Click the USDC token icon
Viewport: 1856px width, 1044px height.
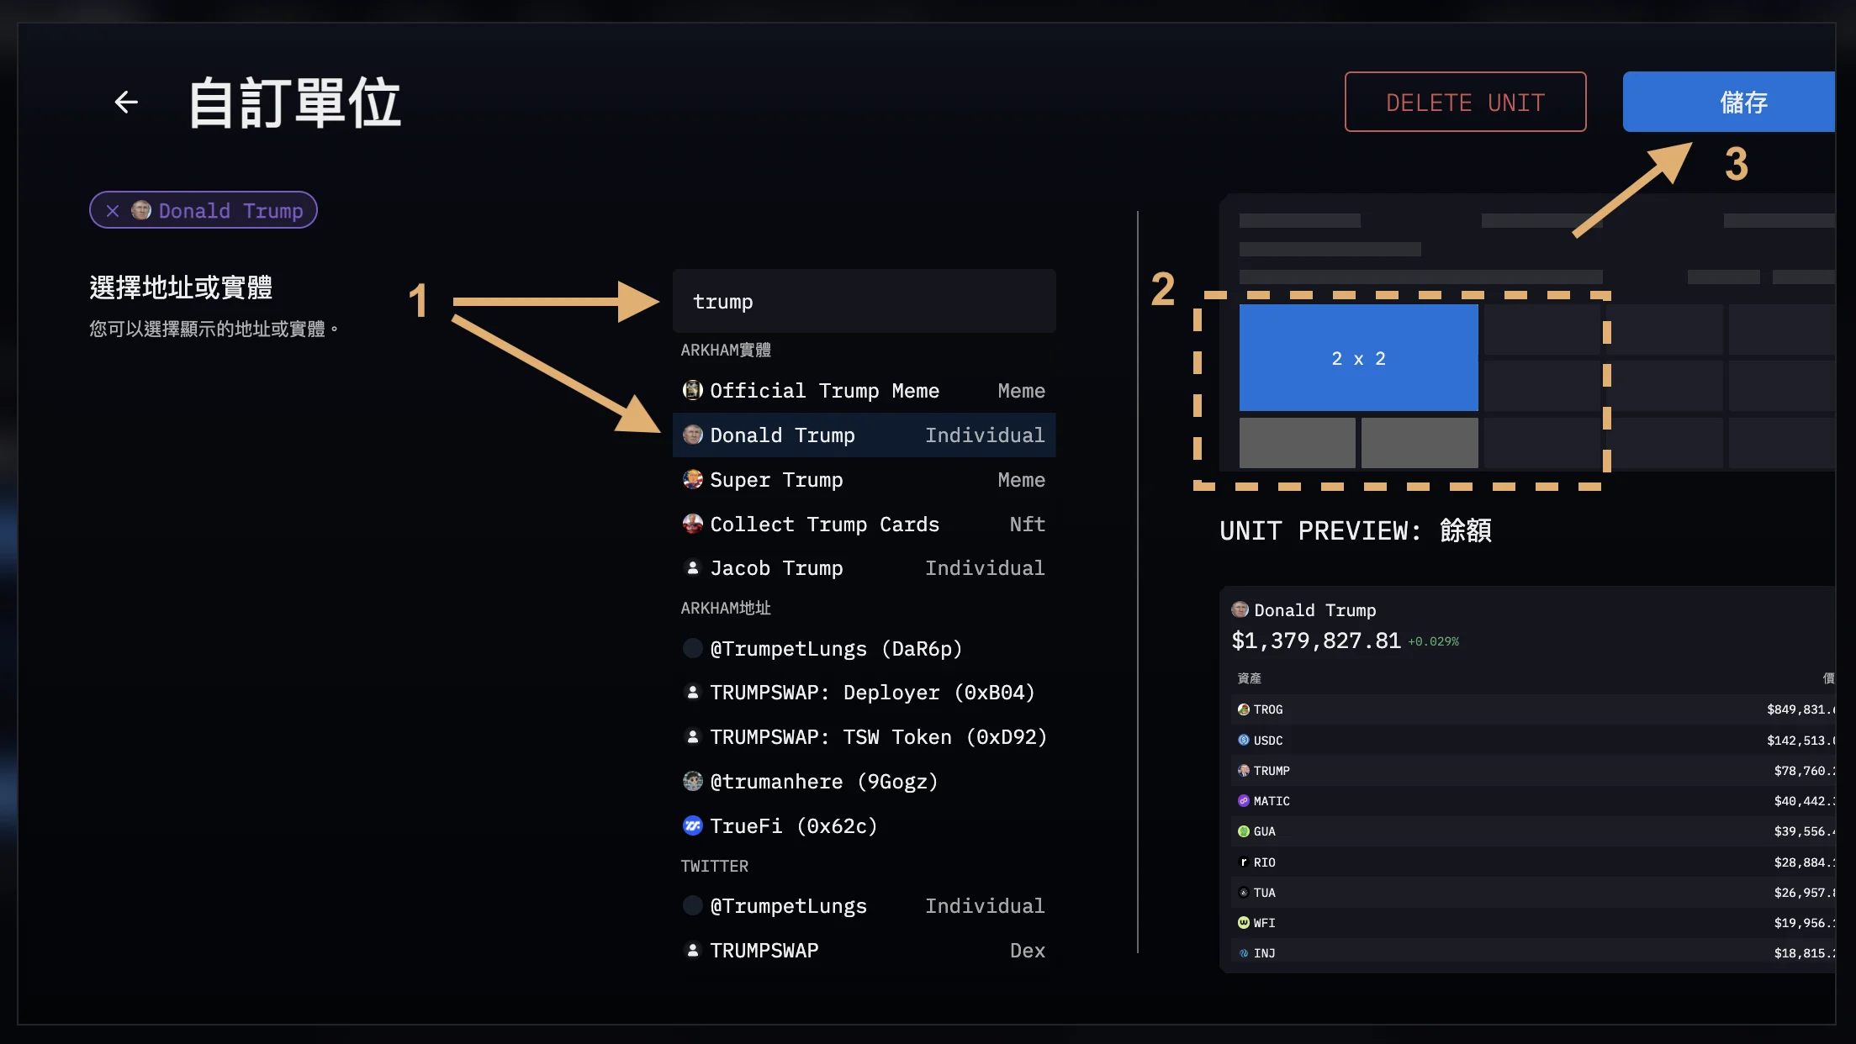coord(1243,740)
